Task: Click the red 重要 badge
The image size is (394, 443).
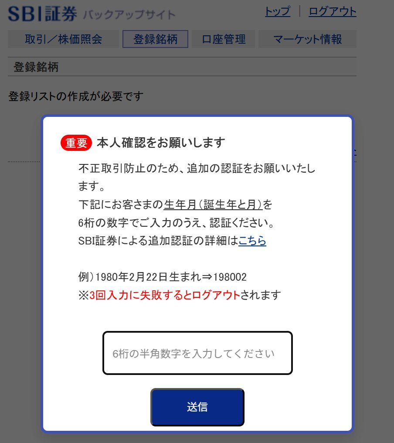Action: [x=76, y=143]
